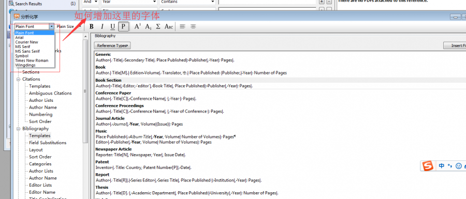The height and width of the screenshot is (199, 466).
Task: Insert symbol with Sigma icon
Action: 158,27
